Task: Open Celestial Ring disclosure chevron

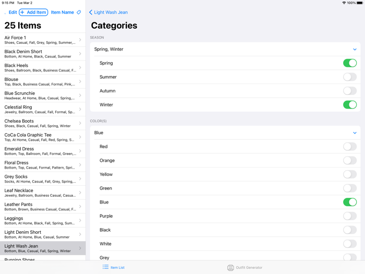Action: 80,109
